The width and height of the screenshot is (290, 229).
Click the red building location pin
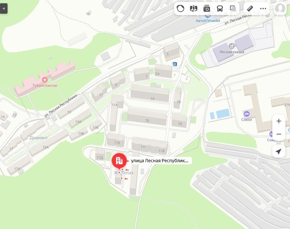(119, 161)
